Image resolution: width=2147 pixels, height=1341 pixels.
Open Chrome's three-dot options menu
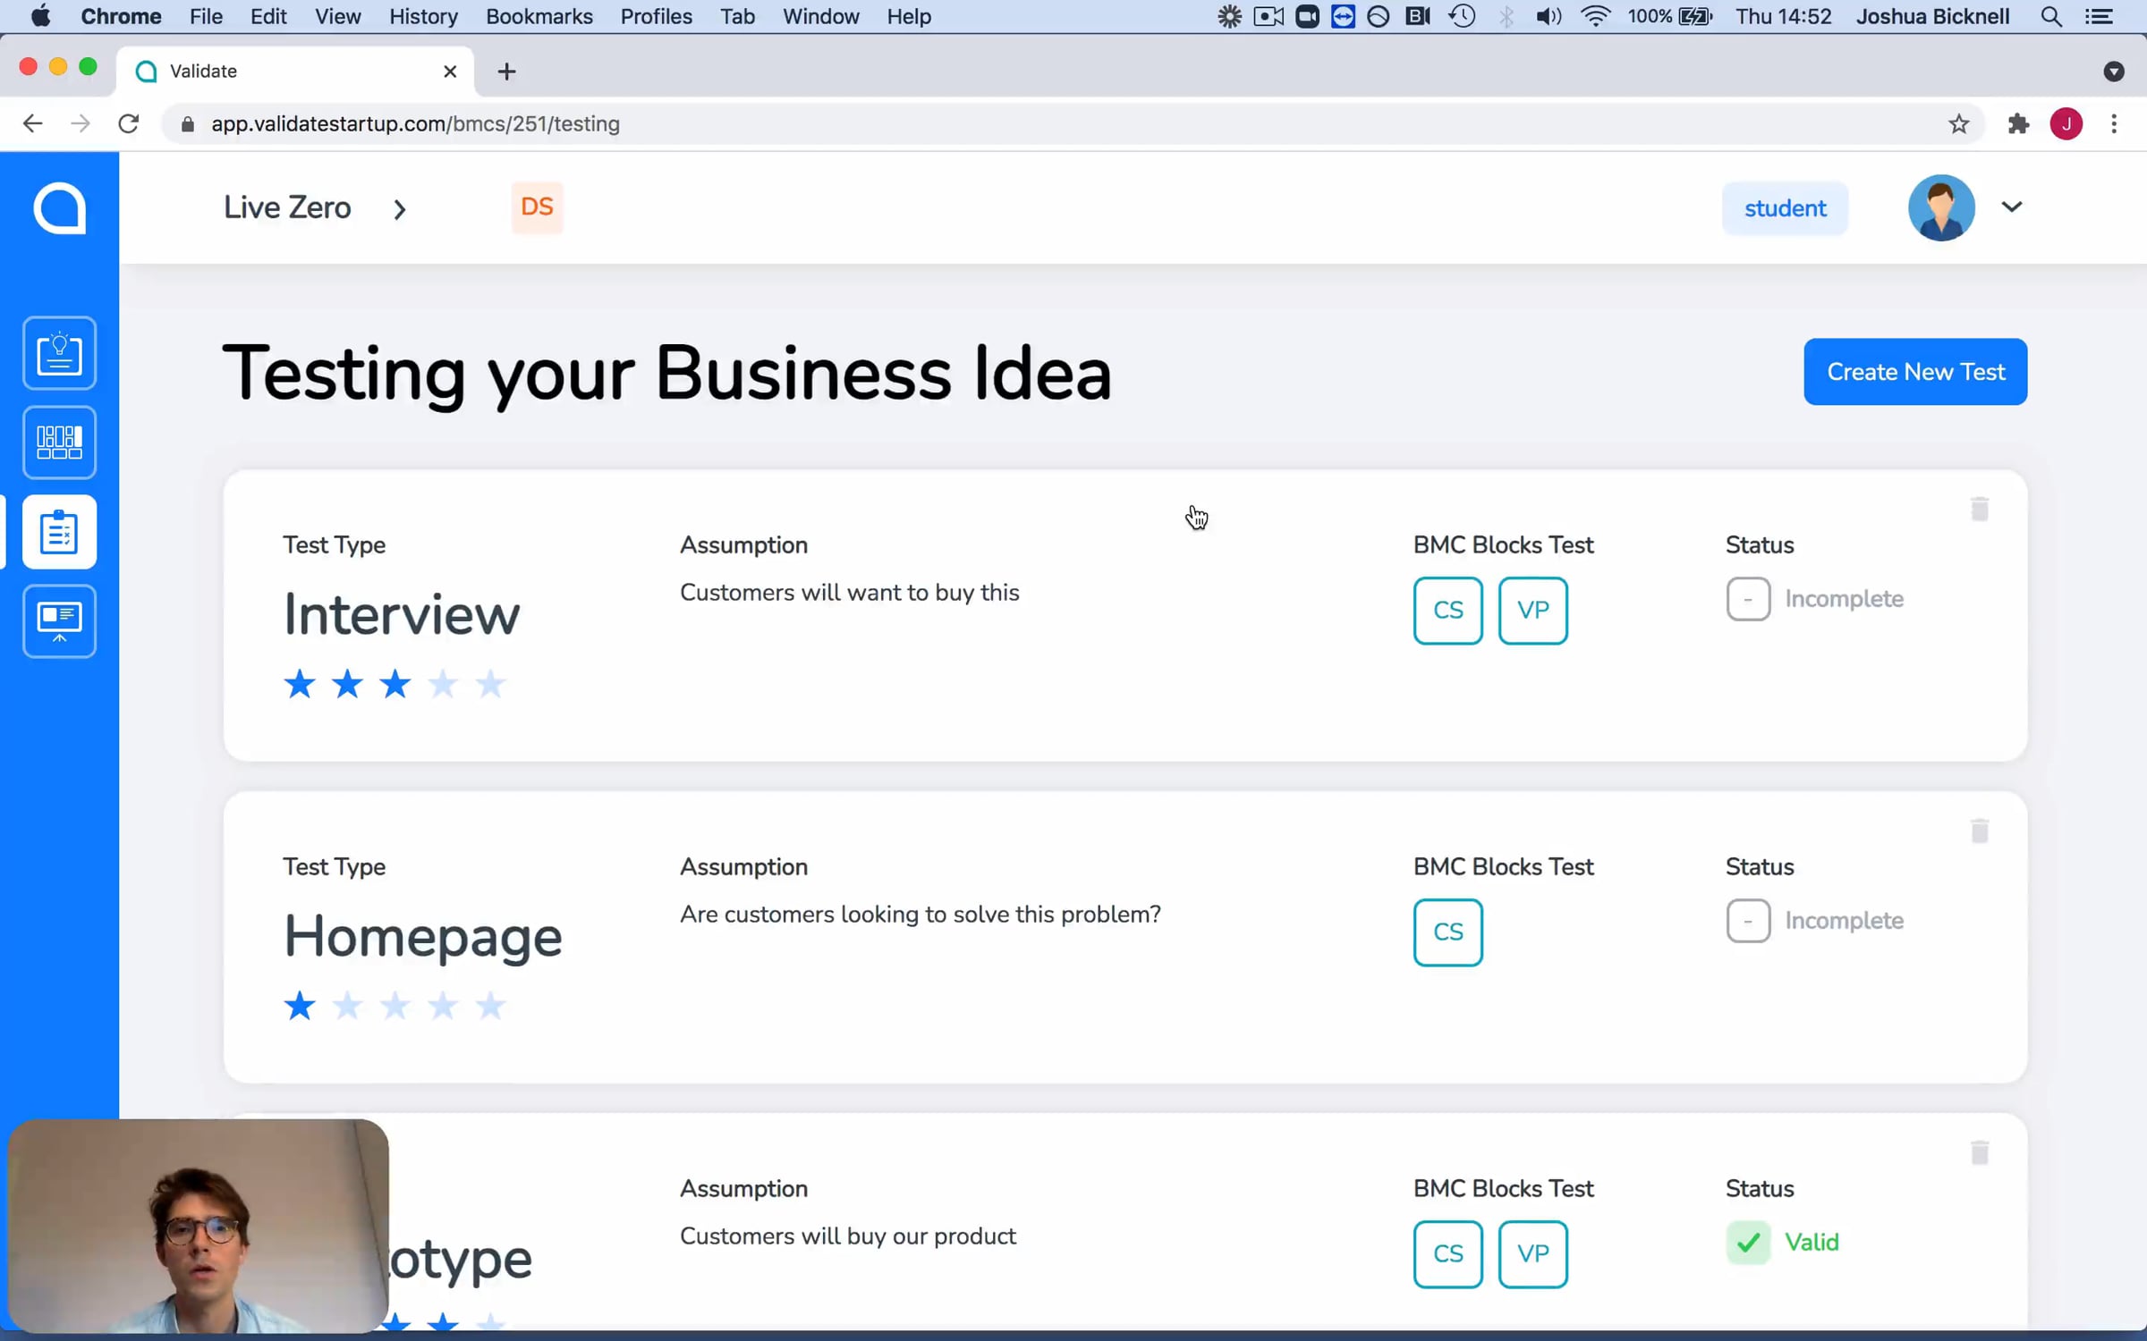pyautogui.click(x=2114, y=123)
